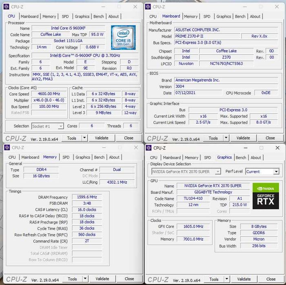Switch to Mainboard tab in Graphics window
This screenshot has width=286, height=285.
tap(172, 157)
